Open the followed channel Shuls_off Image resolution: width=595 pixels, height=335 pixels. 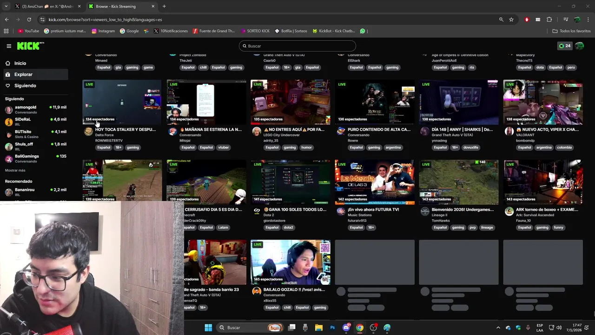(35, 146)
